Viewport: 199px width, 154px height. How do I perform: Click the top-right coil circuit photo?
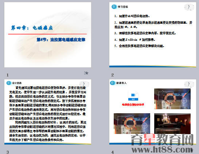(172, 99)
